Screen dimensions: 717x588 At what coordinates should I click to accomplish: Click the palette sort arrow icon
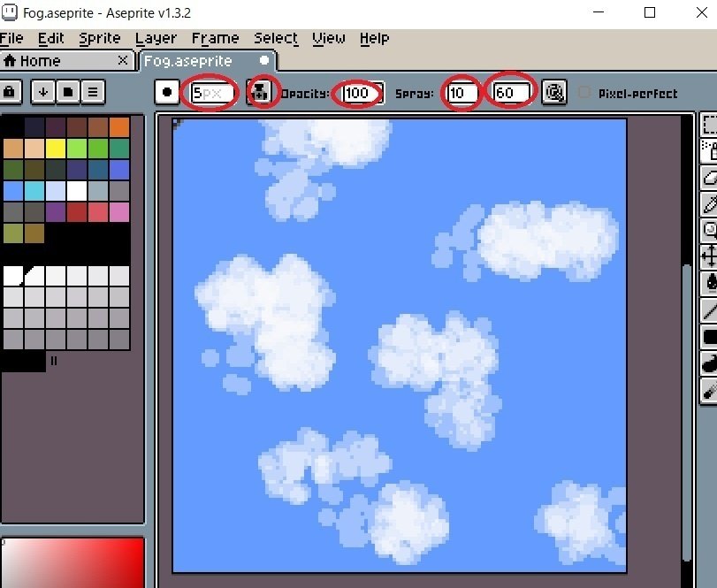(43, 92)
